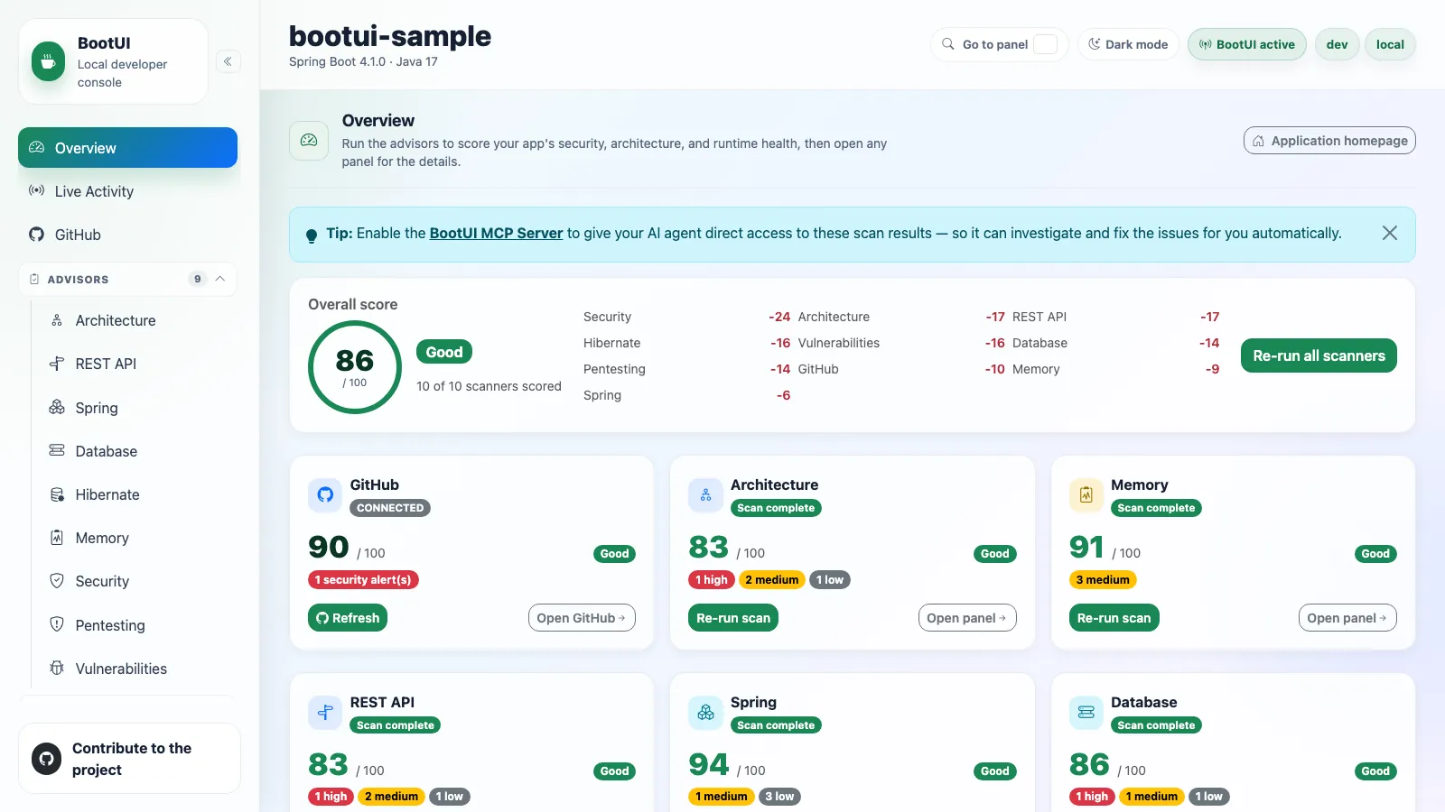Re-run scan on Memory card
Viewport: 1445px width, 812px height.
(1114, 618)
